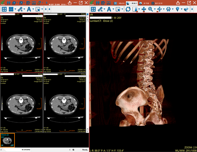Click the crossed-out image icon in left viewer
Screen dimensions: 197x152
tap(21, 3)
